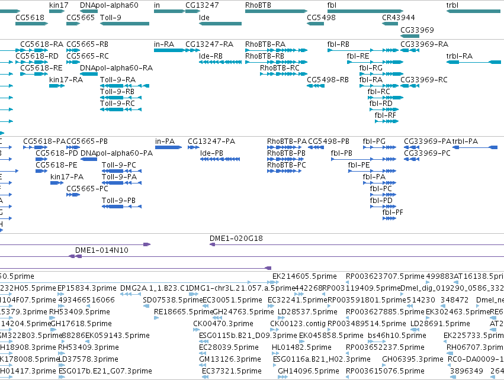Select the Toll-9-RB transcript label
The width and height of the screenshot is (504, 380).
pyautogui.click(x=117, y=92)
